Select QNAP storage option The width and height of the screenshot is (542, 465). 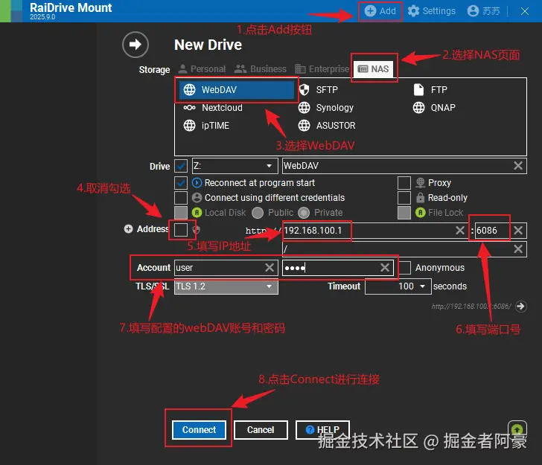click(434, 108)
